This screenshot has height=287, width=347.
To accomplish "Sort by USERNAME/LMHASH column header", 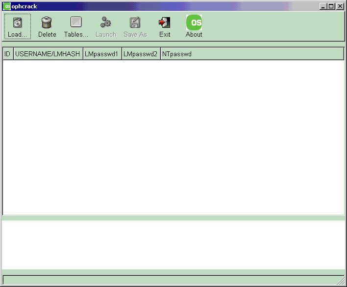I will tap(48, 54).
